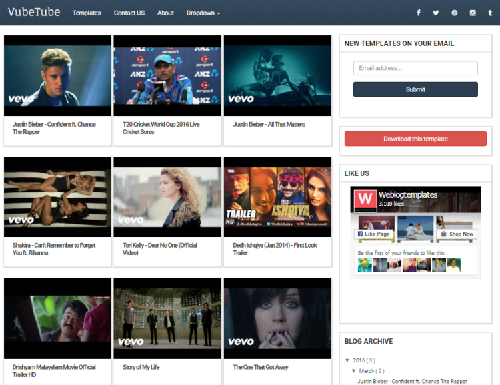
Task: Click the VubeTube site logo
Action: click(34, 12)
